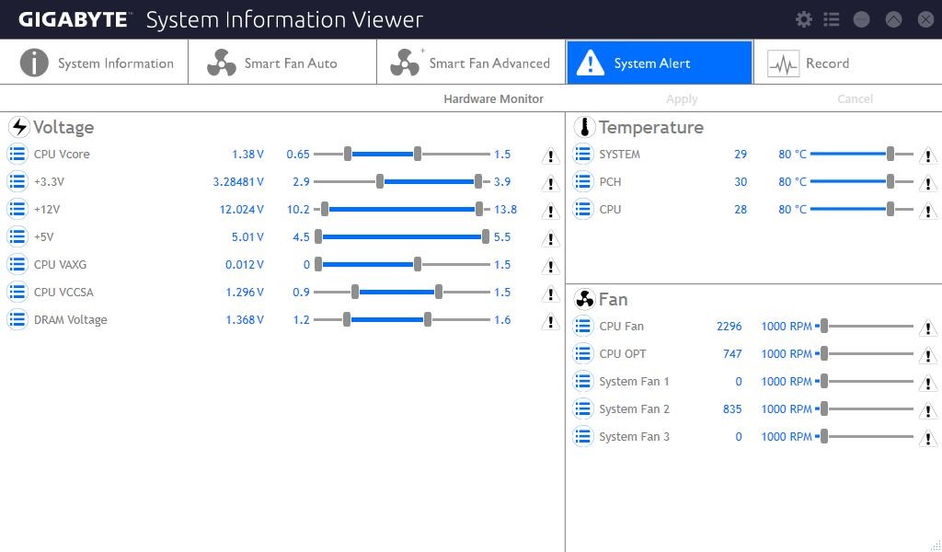Toggle the alert warning for CPU Vcore

(x=550, y=155)
